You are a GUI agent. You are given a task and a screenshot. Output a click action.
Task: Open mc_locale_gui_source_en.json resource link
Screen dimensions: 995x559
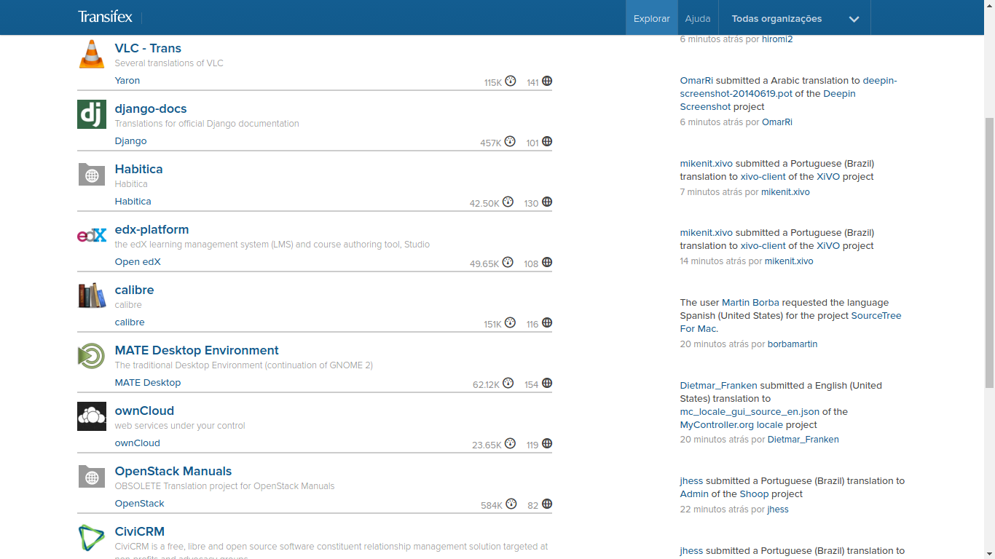click(x=750, y=412)
